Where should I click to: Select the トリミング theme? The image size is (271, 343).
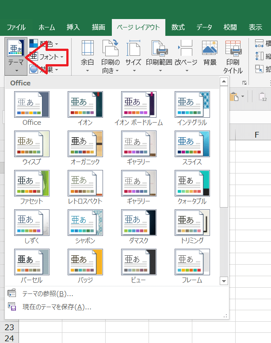[x=192, y=227]
